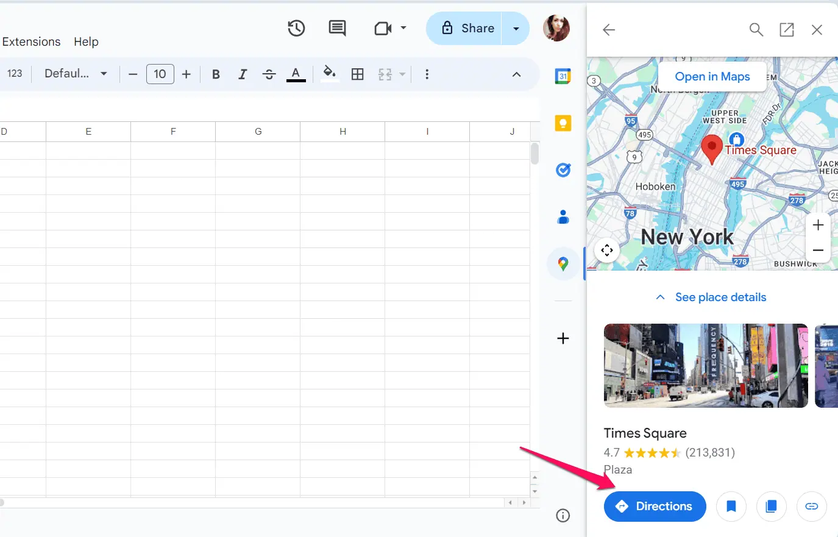Click the Hoboken label on the map
838x537 pixels.
(655, 187)
